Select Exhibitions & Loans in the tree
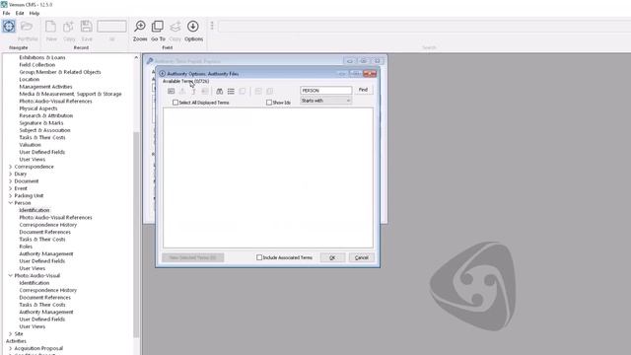This screenshot has height=355, width=631. 42,57
